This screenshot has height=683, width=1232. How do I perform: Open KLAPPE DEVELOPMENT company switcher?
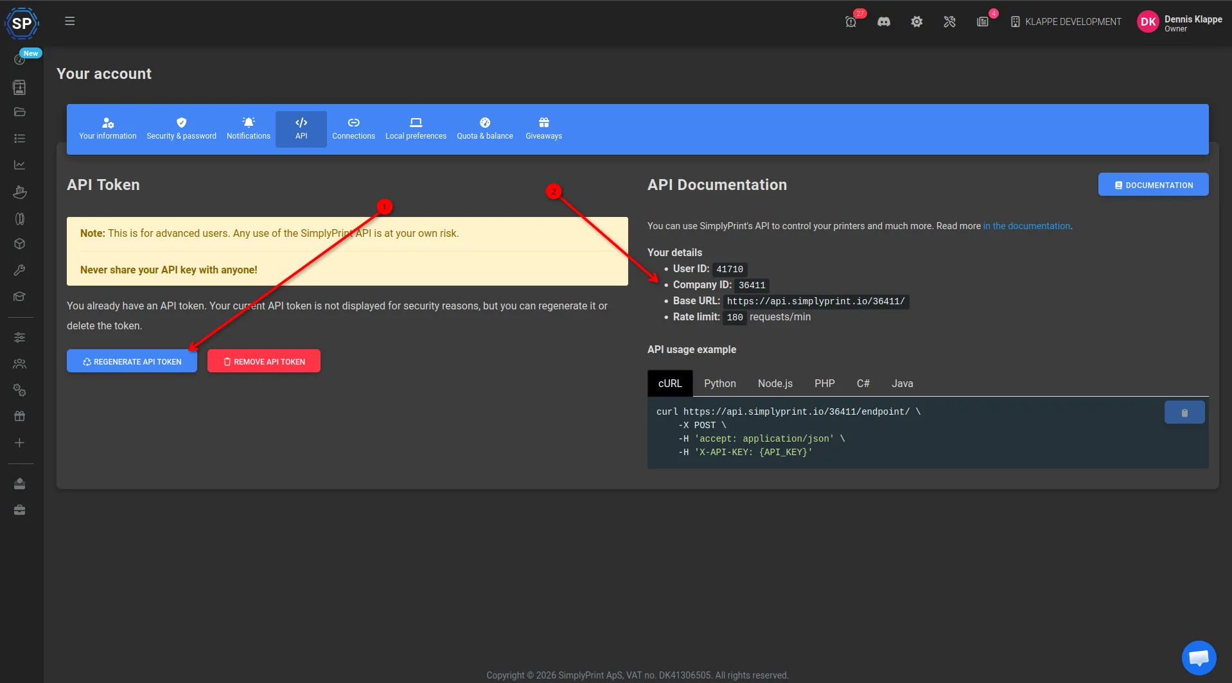tap(1066, 22)
